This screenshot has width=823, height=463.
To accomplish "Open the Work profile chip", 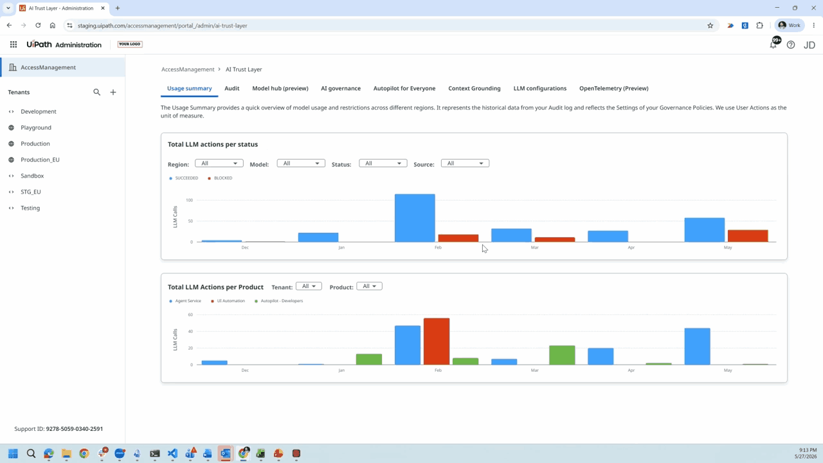I will 790,26.
